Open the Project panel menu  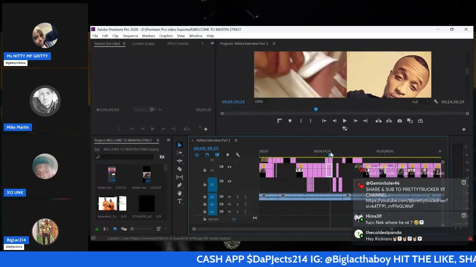158,141
